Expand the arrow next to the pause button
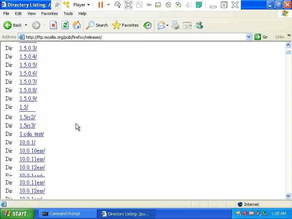 pos(108,5)
